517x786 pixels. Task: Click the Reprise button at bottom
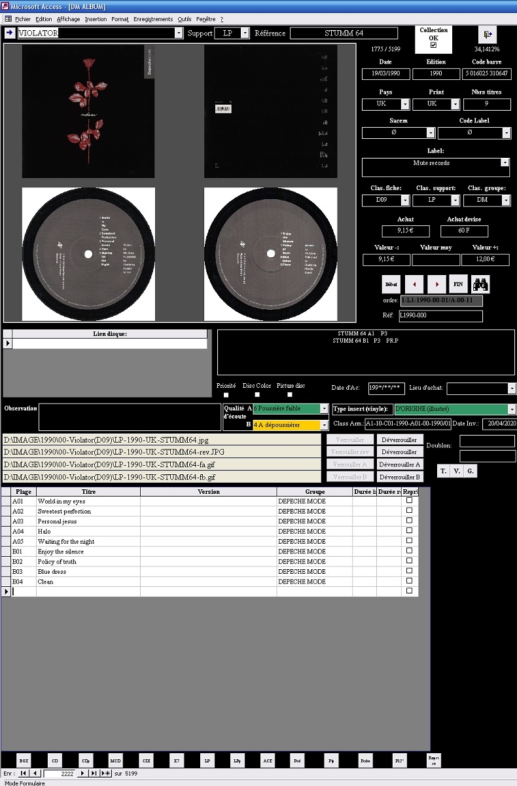(433, 760)
